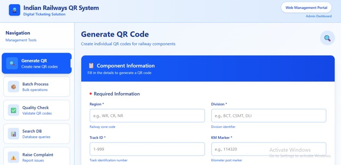Click the Indian Railways train logo icon

(14, 10)
